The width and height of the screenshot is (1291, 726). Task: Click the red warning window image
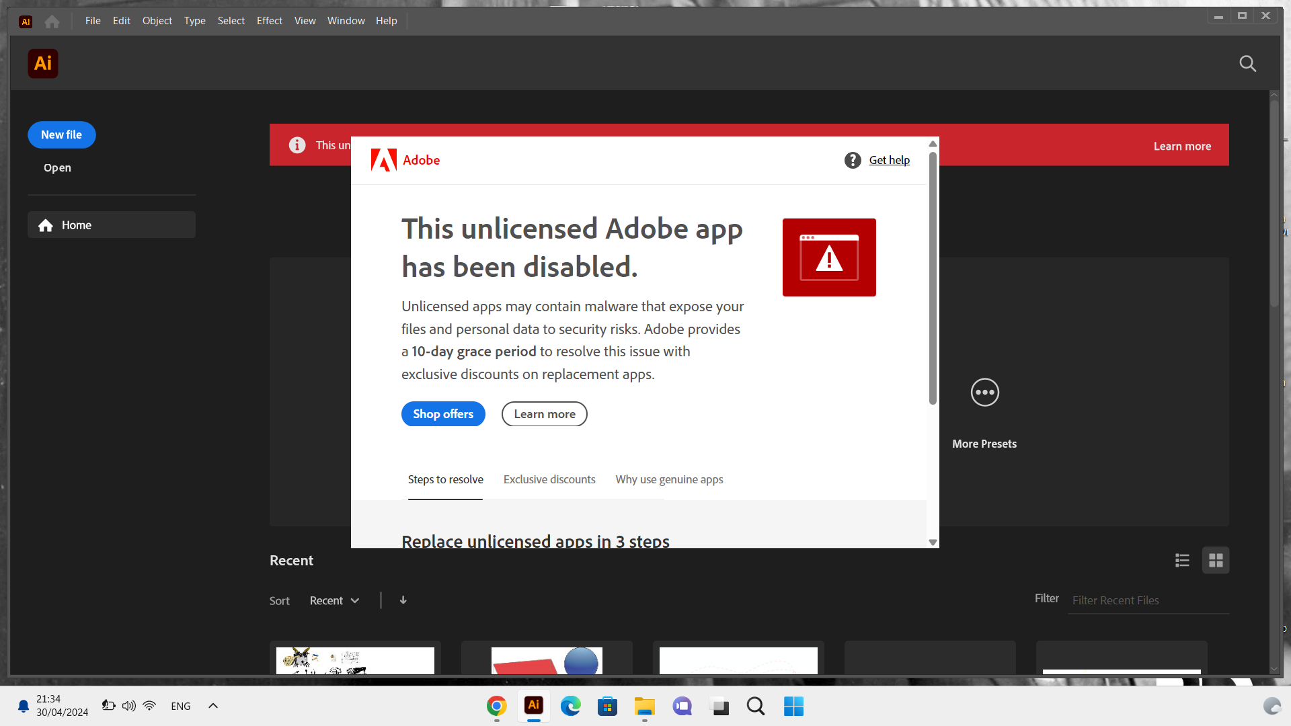[829, 257]
